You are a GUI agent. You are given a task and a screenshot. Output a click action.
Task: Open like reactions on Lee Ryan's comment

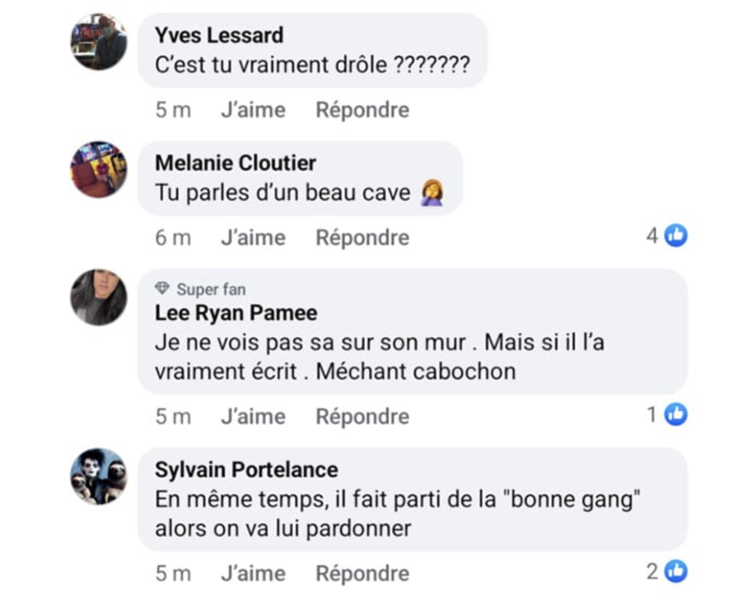[x=676, y=415]
